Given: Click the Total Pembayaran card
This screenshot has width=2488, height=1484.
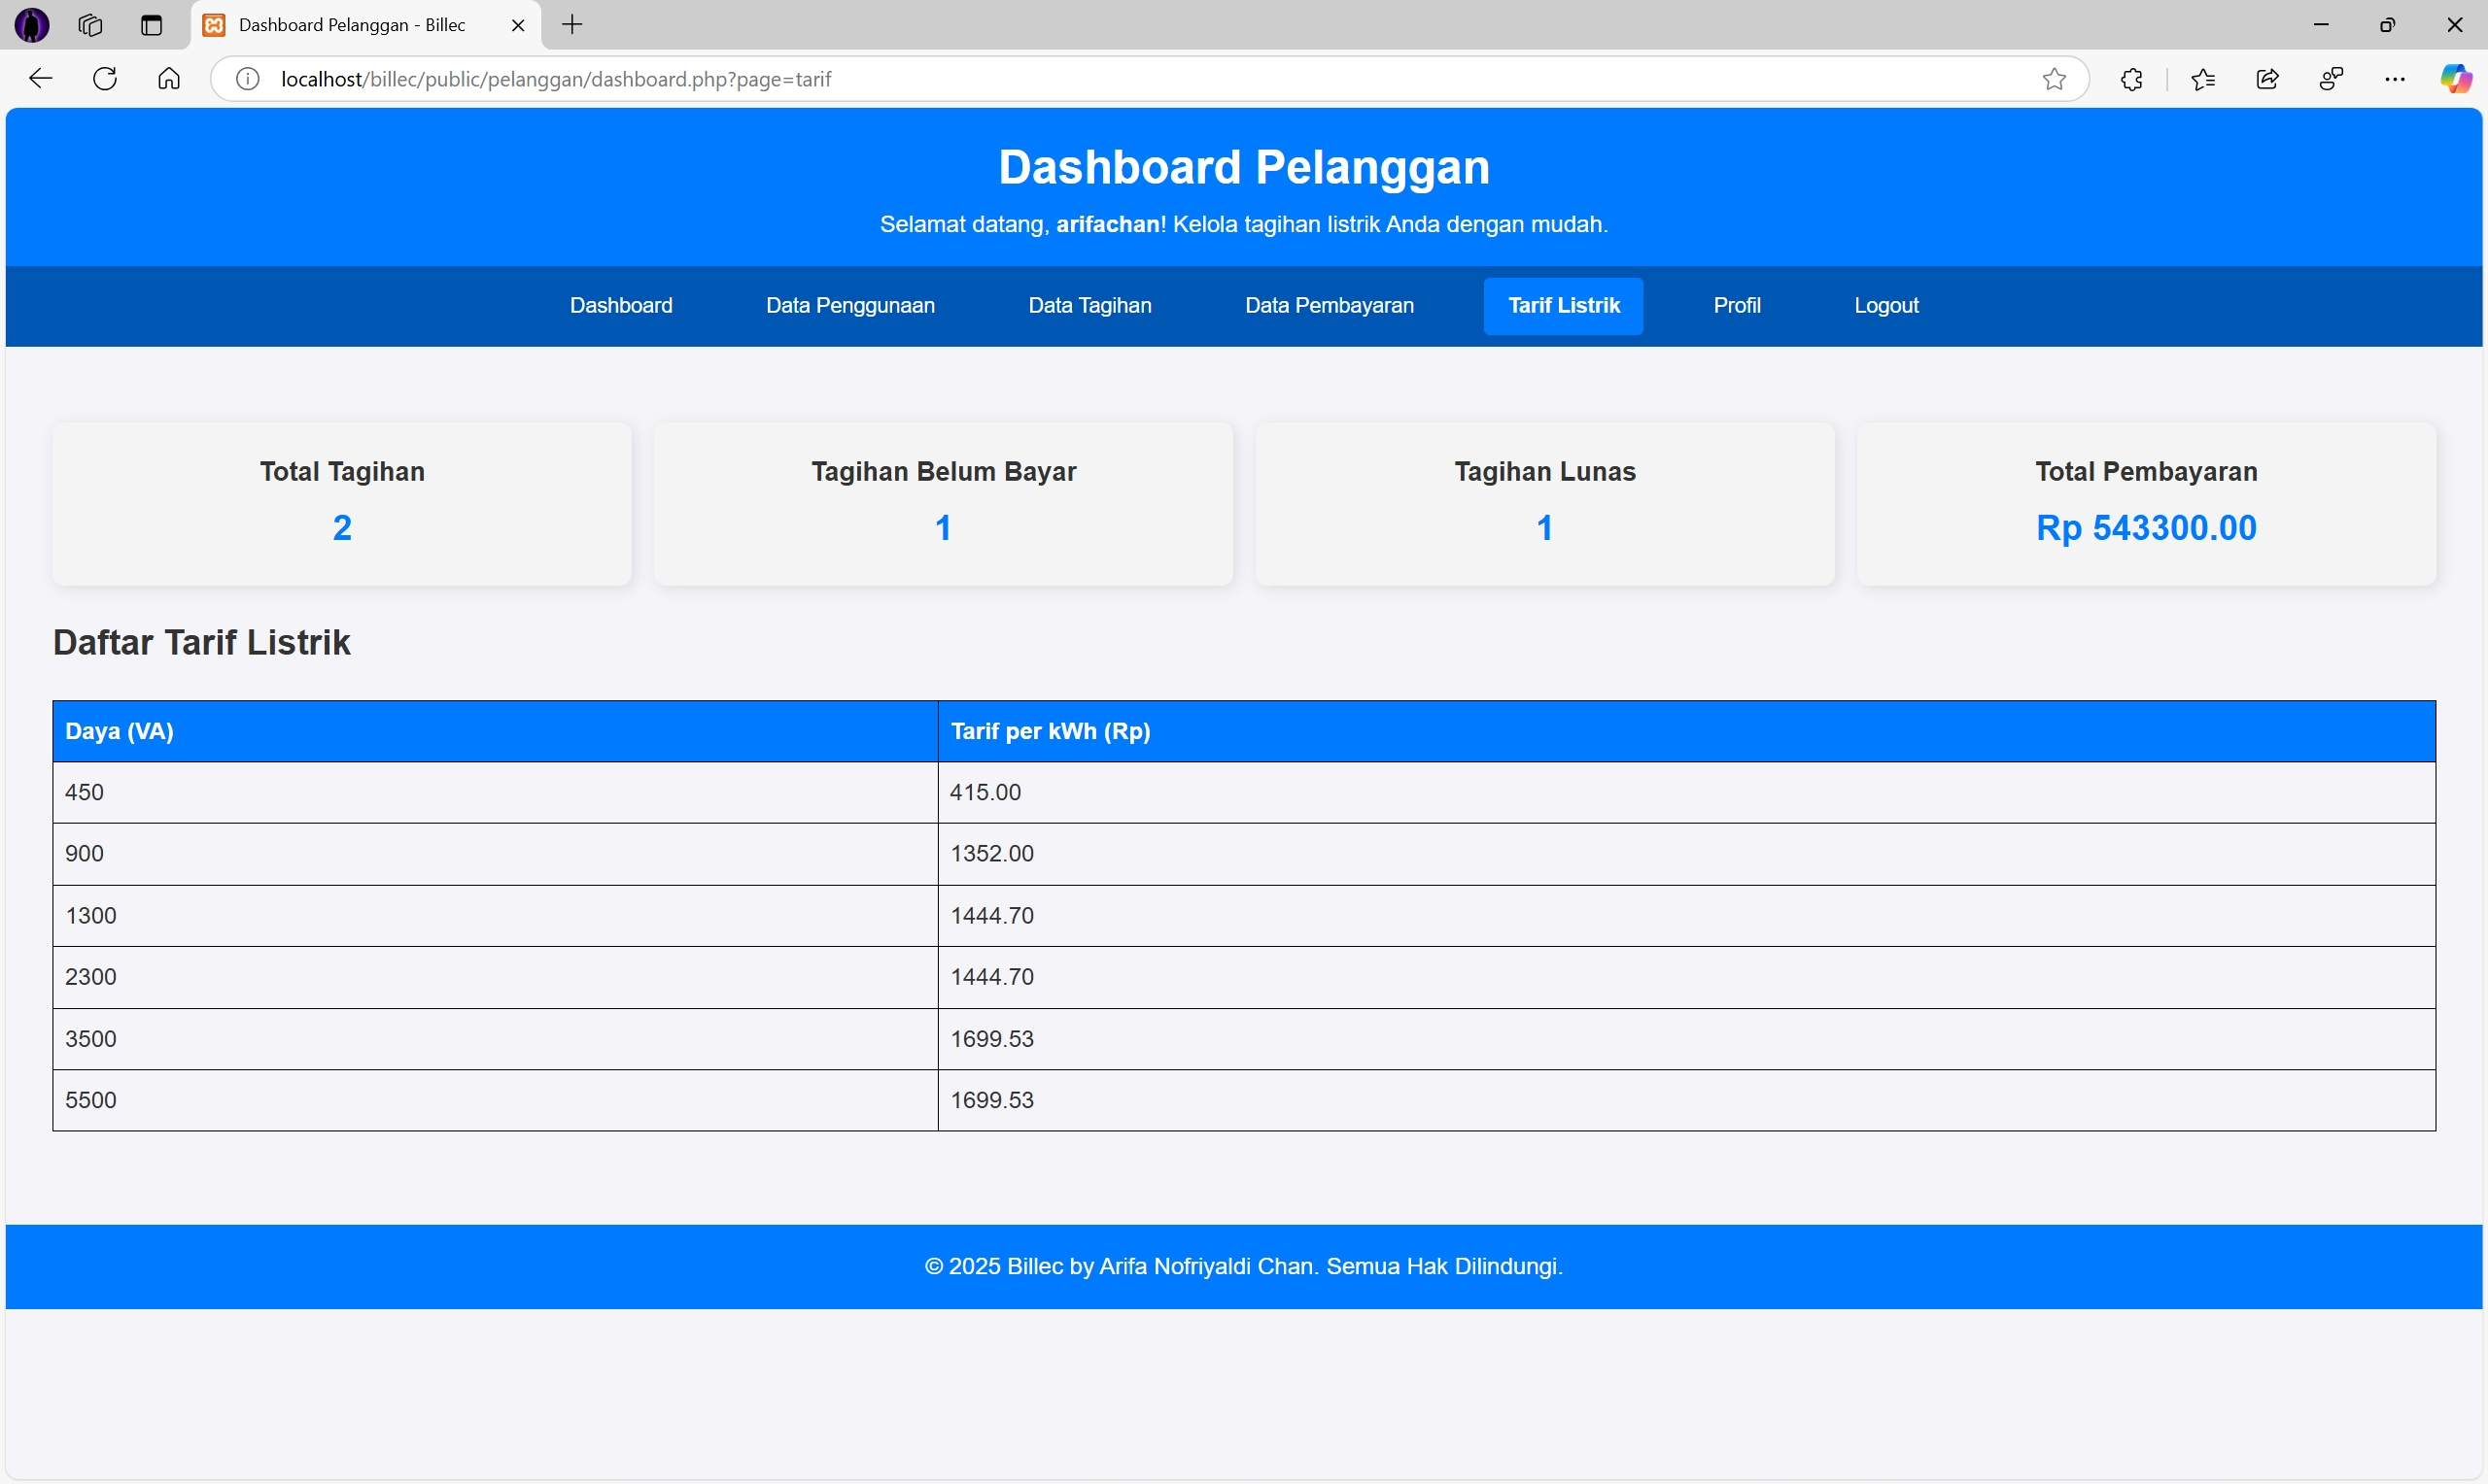Looking at the screenshot, I should pos(2146,504).
